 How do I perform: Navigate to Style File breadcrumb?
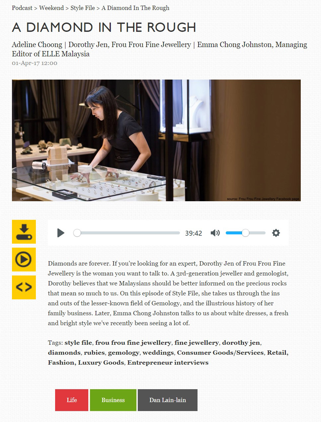point(83,8)
